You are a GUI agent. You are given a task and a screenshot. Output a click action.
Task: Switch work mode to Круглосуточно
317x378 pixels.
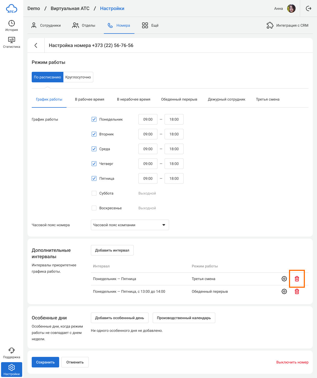pos(78,77)
